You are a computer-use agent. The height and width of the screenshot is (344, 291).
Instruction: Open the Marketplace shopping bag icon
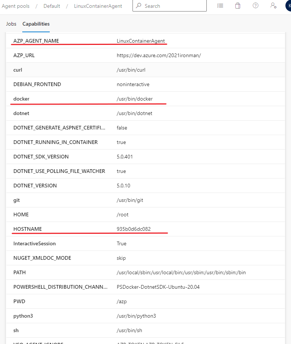[238, 6]
